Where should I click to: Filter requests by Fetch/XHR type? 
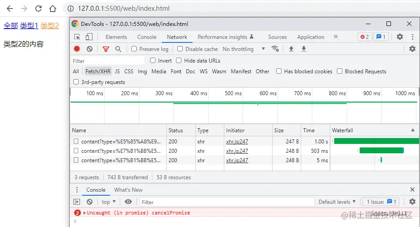pos(98,71)
